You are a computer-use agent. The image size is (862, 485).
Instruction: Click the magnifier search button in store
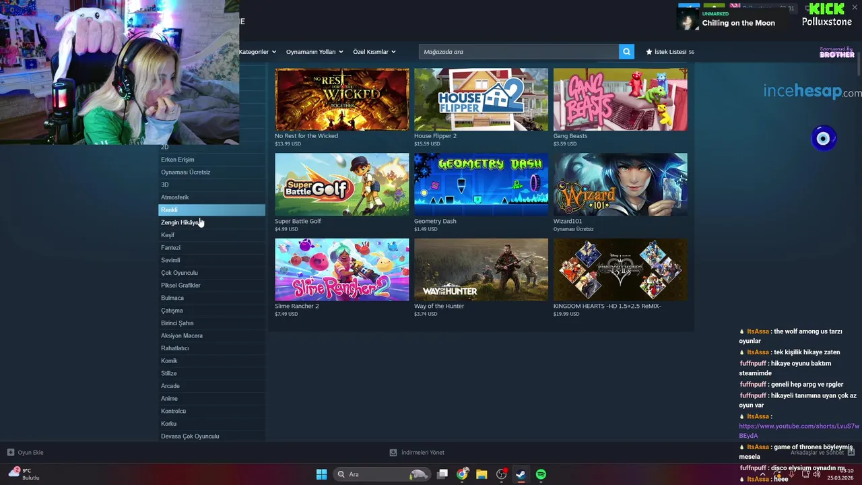[626, 52]
